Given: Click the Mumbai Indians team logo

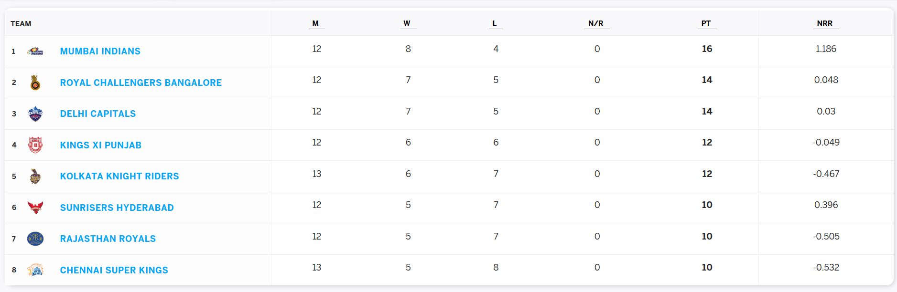Looking at the screenshot, I should coord(35,52).
